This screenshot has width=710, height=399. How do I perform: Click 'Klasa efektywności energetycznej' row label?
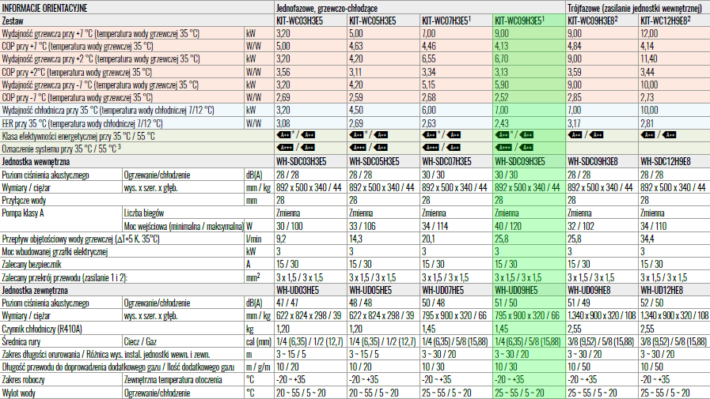coord(78,136)
